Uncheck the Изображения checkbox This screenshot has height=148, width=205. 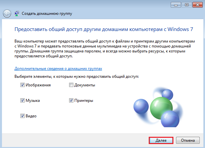point(22,85)
